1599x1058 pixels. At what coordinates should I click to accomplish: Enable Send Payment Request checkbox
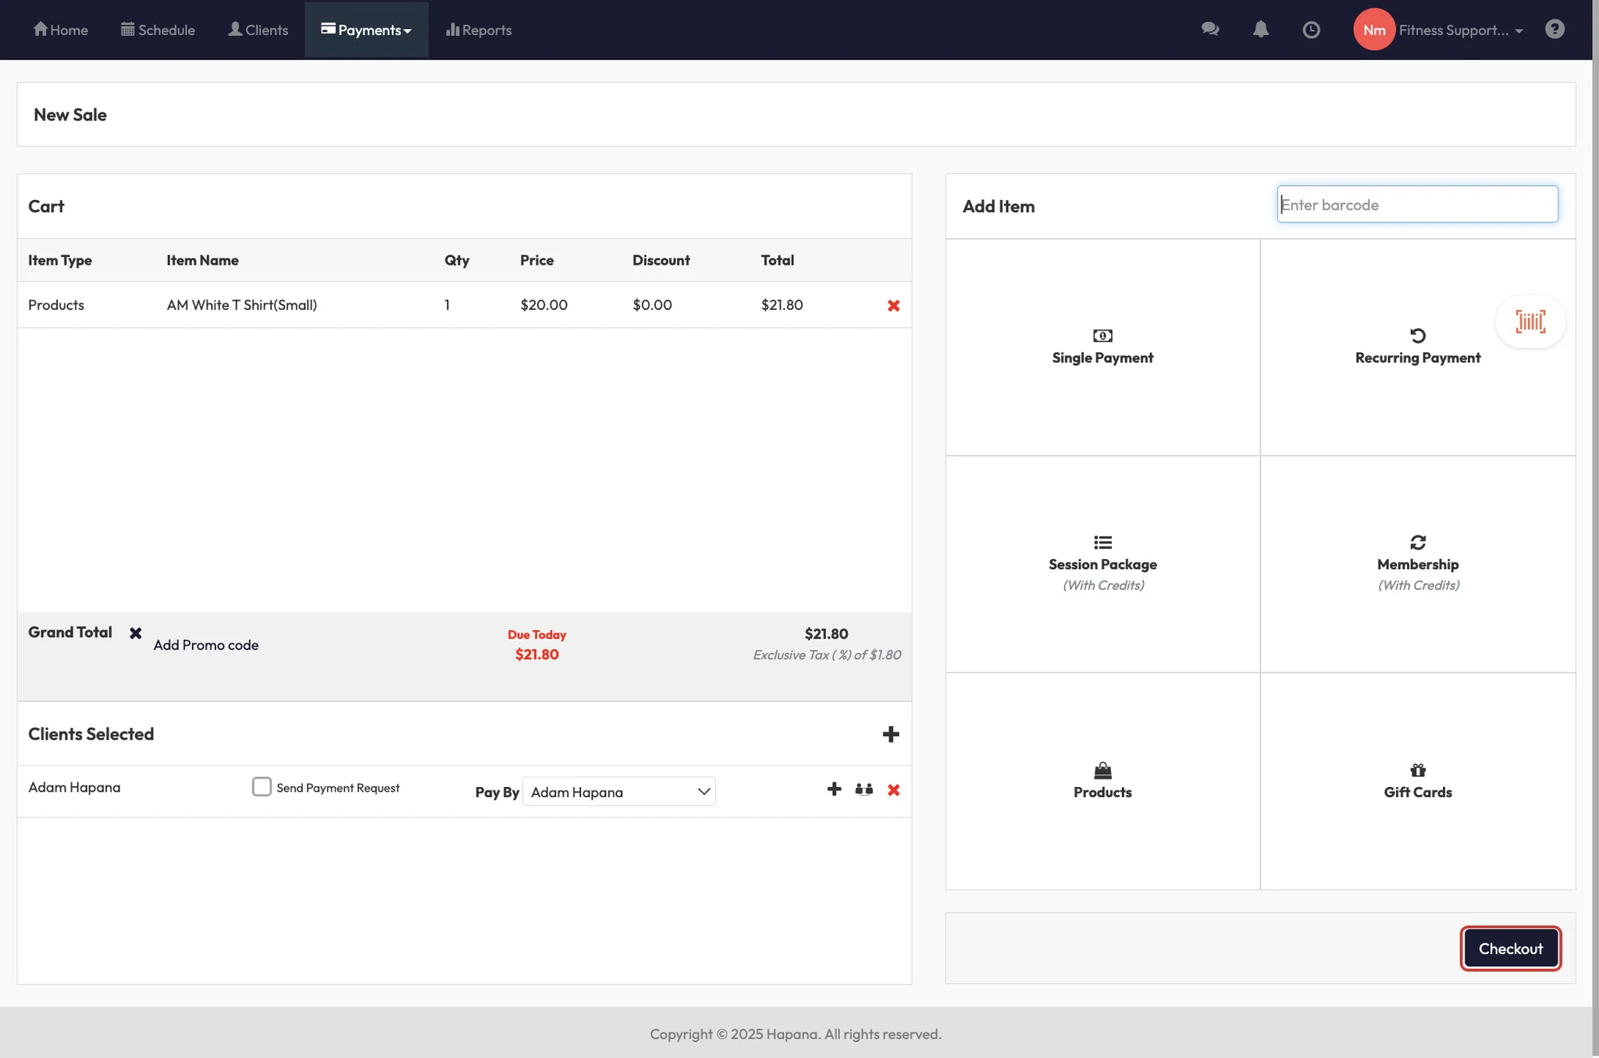click(x=262, y=786)
